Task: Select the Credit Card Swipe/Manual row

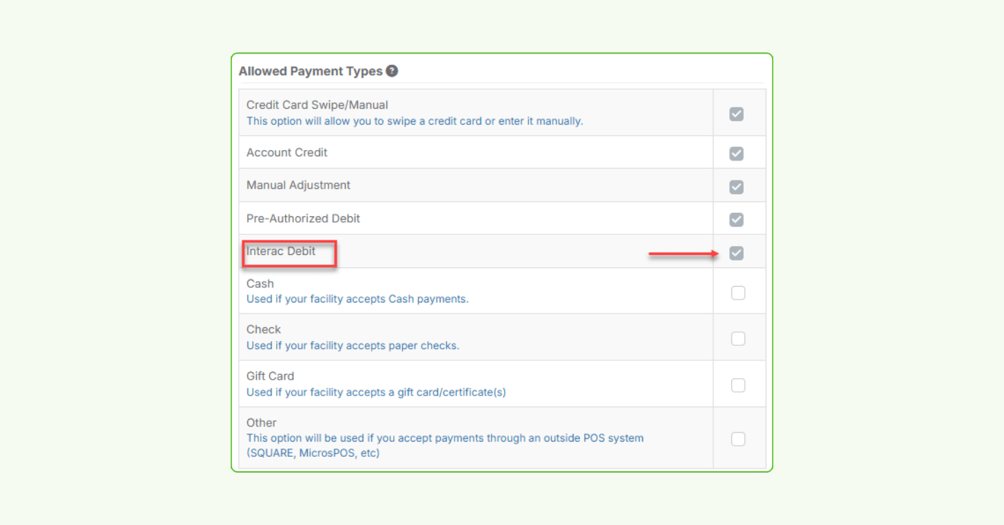Action: pyautogui.click(x=317, y=104)
